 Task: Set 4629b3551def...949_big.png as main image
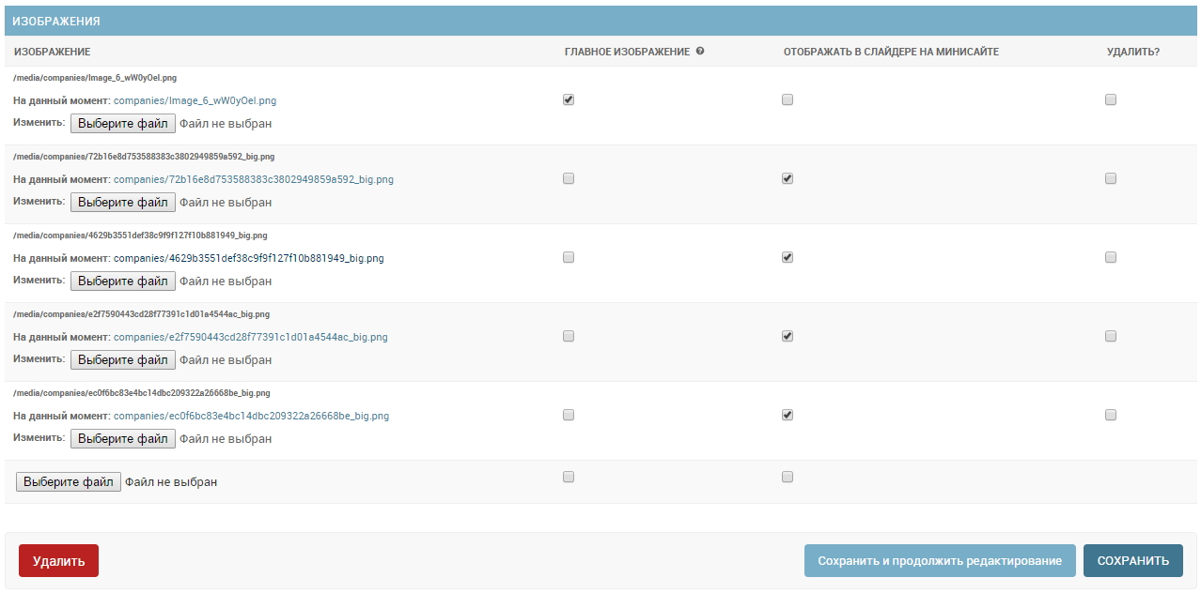[569, 257]
